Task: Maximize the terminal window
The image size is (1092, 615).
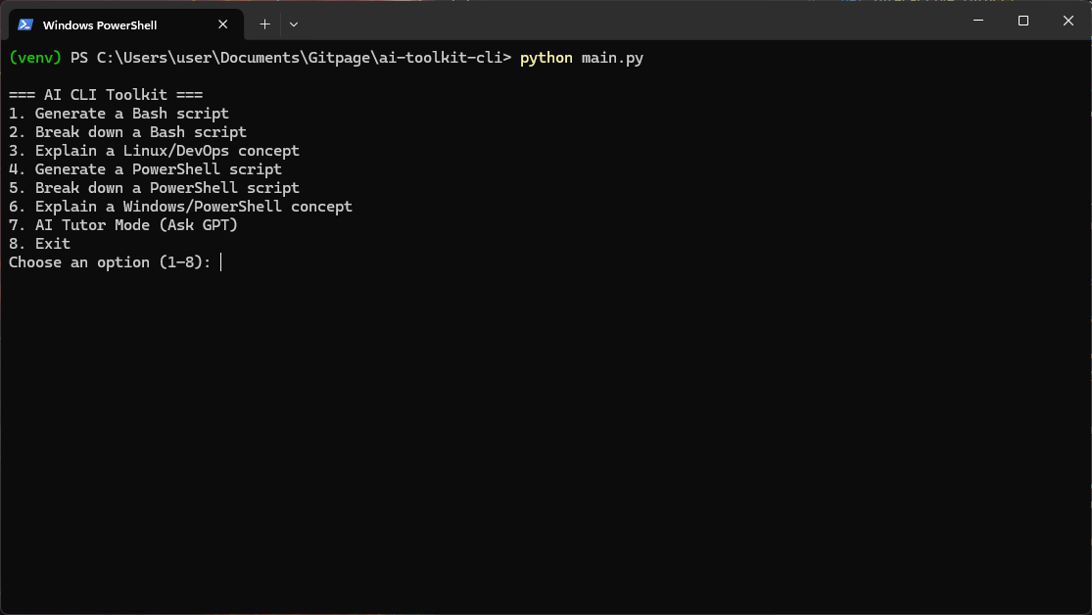Action: point(1023,21)
